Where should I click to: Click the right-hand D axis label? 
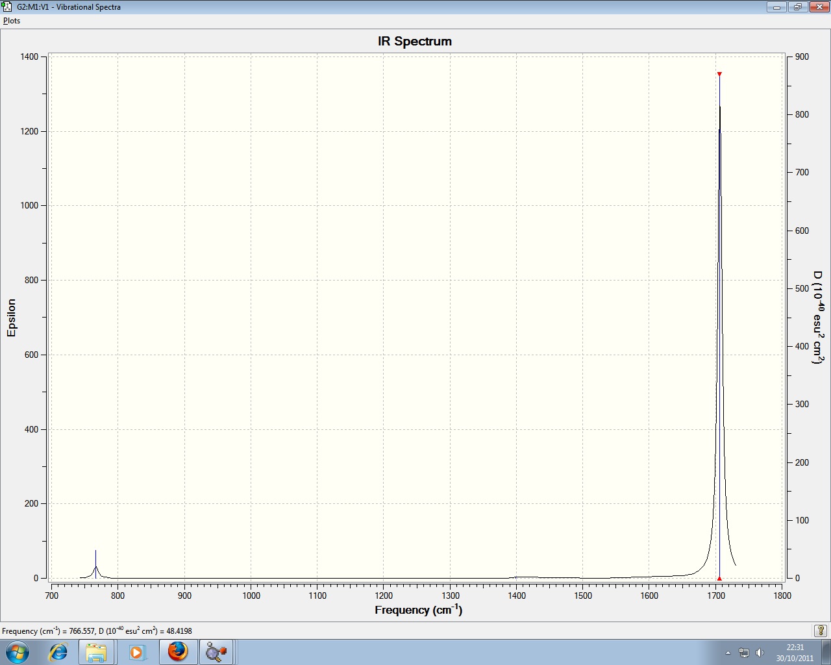[818, 318]
